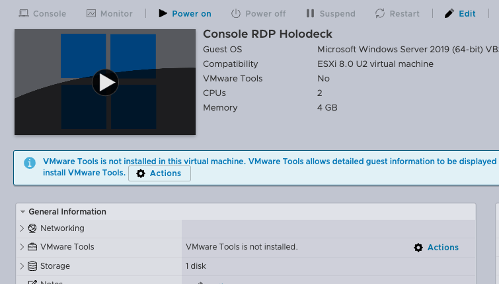Click the Console RDP Holodeck title
The image size is (499, 284).
[x=268, y=34]
